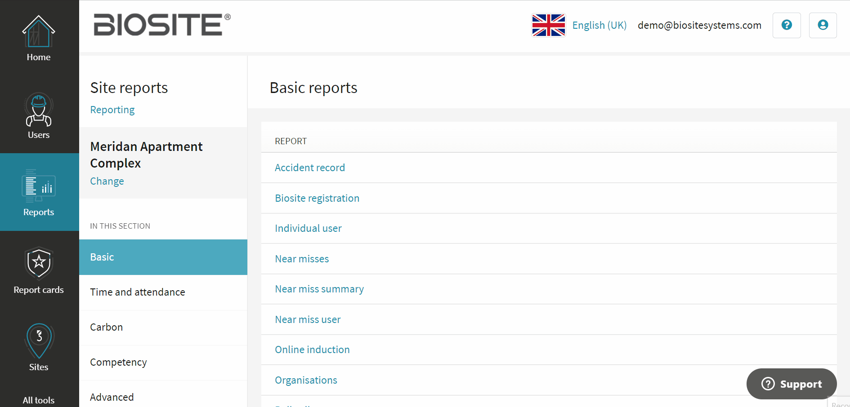Open the Near miss summary report
Screen dimensions: 850x407
pyautogui.click(x=319, y=289)
